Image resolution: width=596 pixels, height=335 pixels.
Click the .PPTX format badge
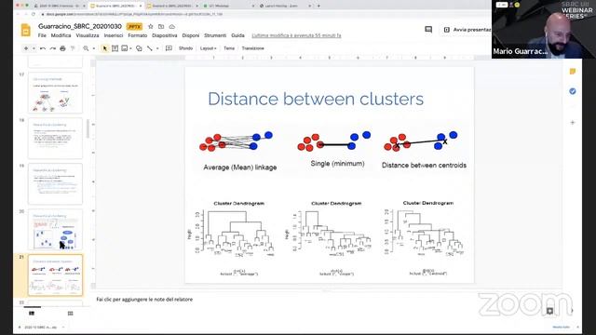point(134,27)
